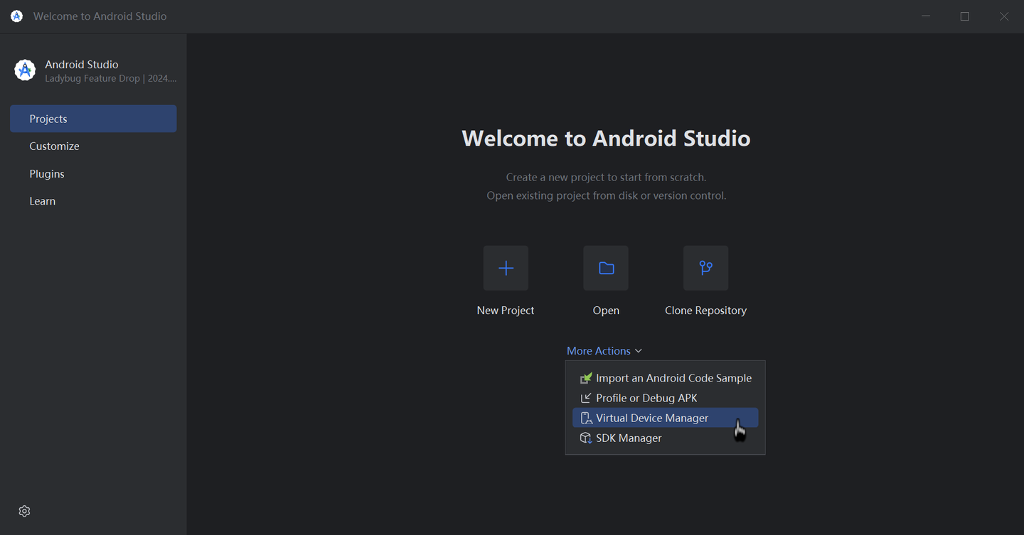Click the New Project button

pyautogui.click(x=506, y=281)
